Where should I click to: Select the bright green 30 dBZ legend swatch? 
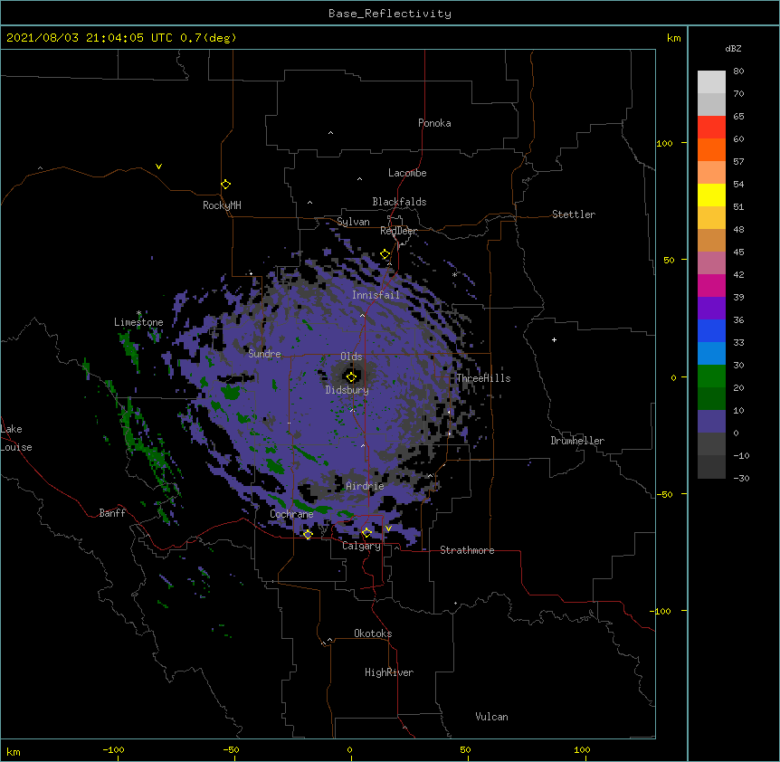tap(711, 376)
